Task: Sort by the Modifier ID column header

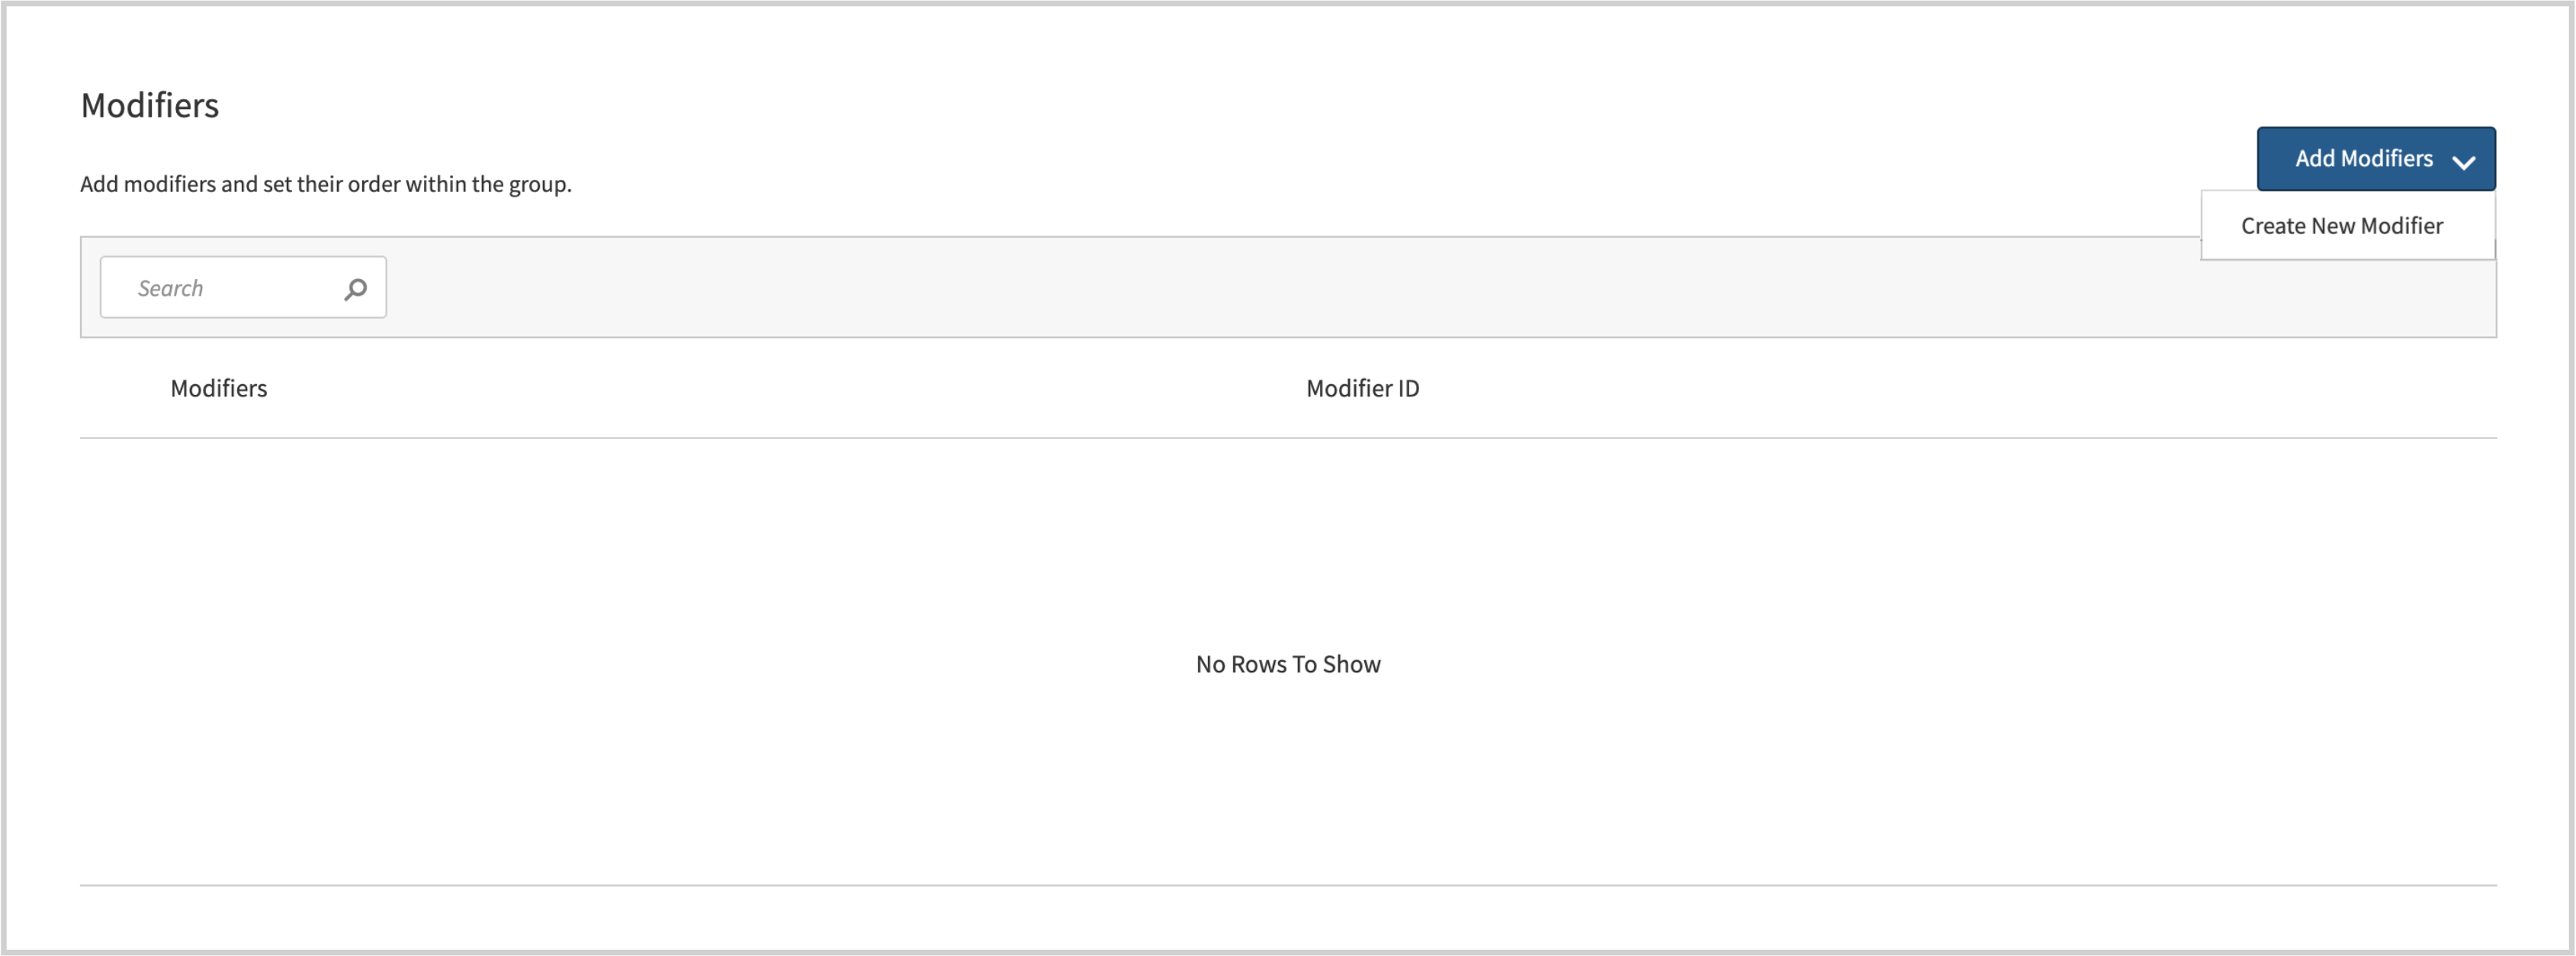Action: (x=1362, y=388)
